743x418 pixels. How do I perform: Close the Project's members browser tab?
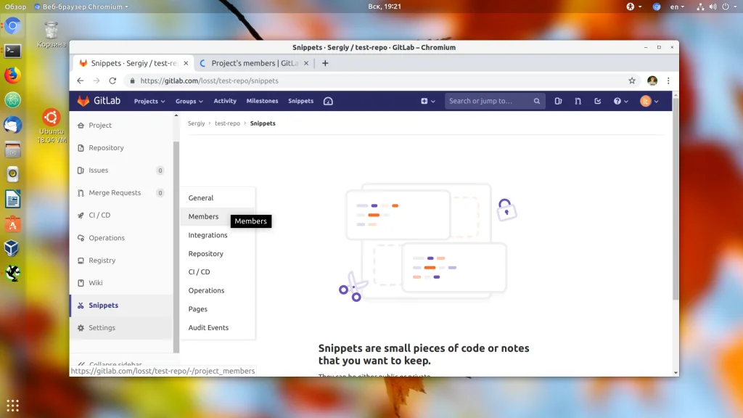tap(306, 63)
